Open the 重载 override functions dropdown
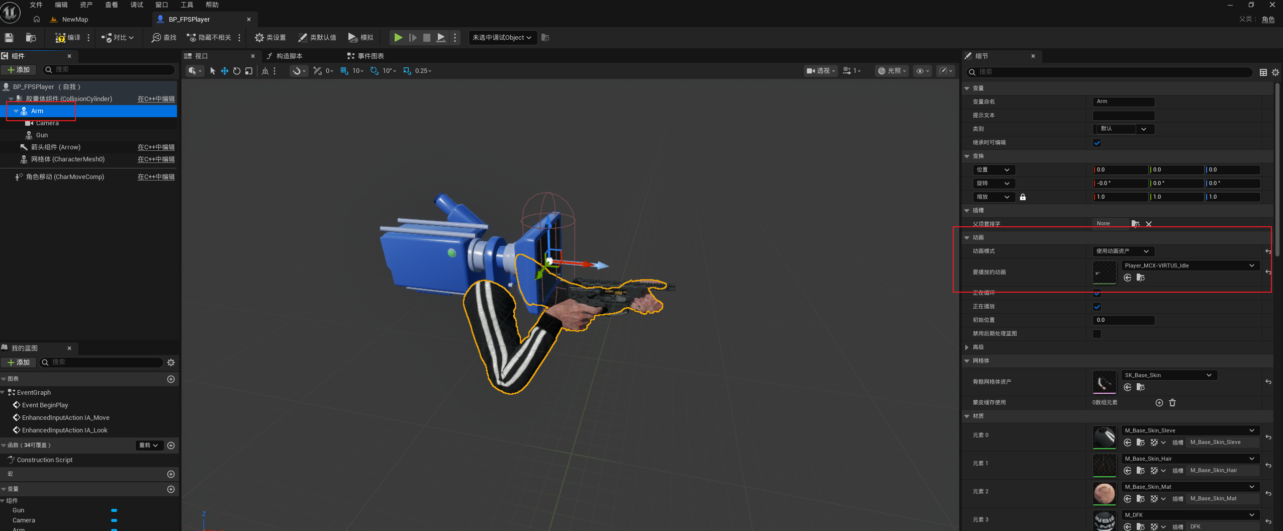1283x531 pixels. point(149,446)
